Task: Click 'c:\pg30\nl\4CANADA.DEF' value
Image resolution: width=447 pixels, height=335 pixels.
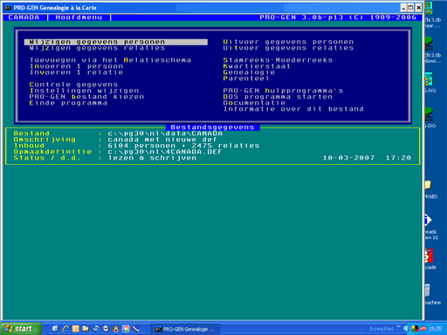Action: click(x=165, y=152)
